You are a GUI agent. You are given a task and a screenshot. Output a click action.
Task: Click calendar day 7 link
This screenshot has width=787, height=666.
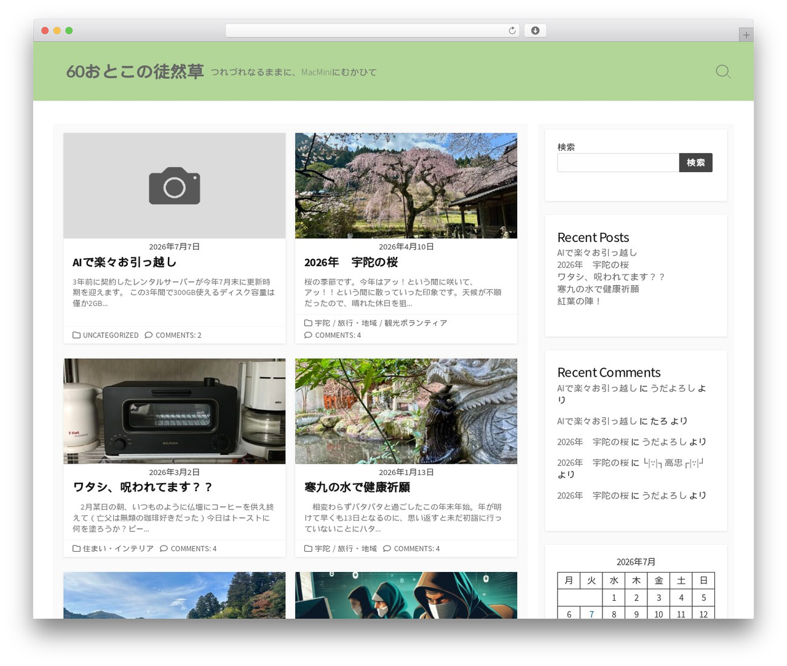[591, 614]
